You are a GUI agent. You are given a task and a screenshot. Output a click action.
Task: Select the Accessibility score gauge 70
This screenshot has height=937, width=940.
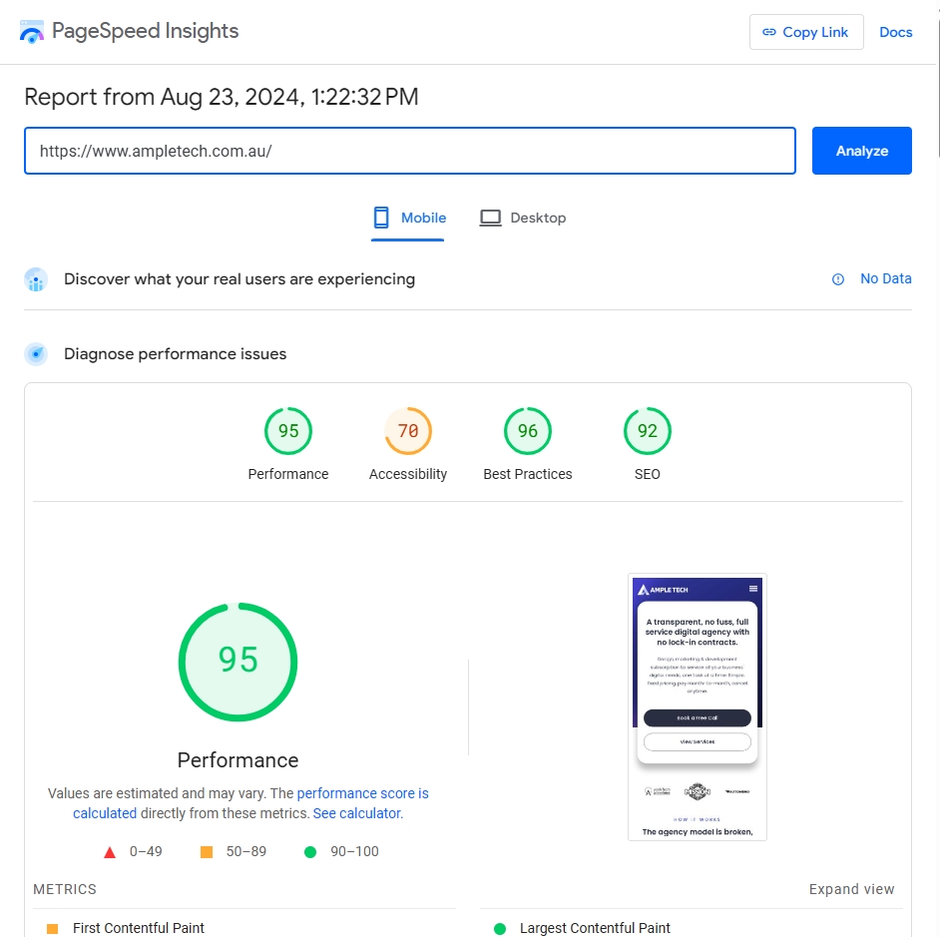pos(408,431)
